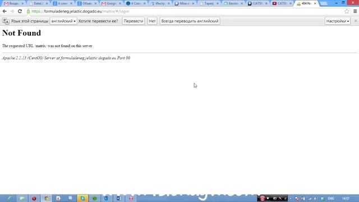Switch to the Инстр tab
Viewport: 359px width, 202px height.
tap(159, 3)
